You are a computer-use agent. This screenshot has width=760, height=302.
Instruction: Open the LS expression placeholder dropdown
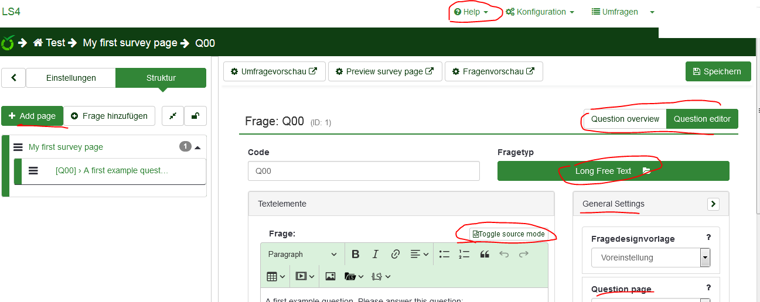[x=381, y=276]
